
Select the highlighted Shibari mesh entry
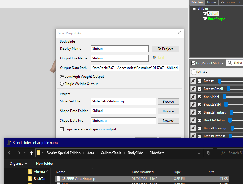click(213, 14)
